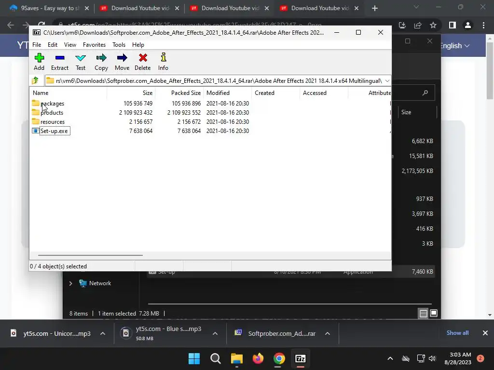Click the Chrome taskbar icon
494x370 pixels.
pos(279,358)
